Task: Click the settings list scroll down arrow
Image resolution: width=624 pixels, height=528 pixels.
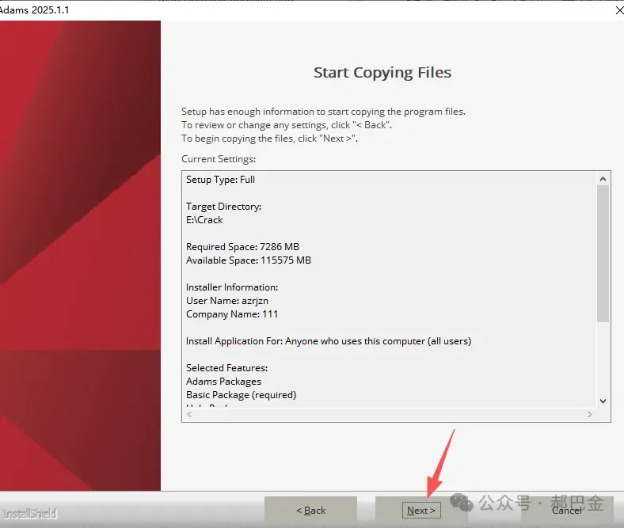Action: coord(603,401)
